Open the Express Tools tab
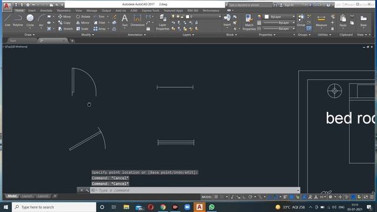Image resolution: width=377 pixels, height=212 pixels. pyautogui.click(x=150, y=11)
